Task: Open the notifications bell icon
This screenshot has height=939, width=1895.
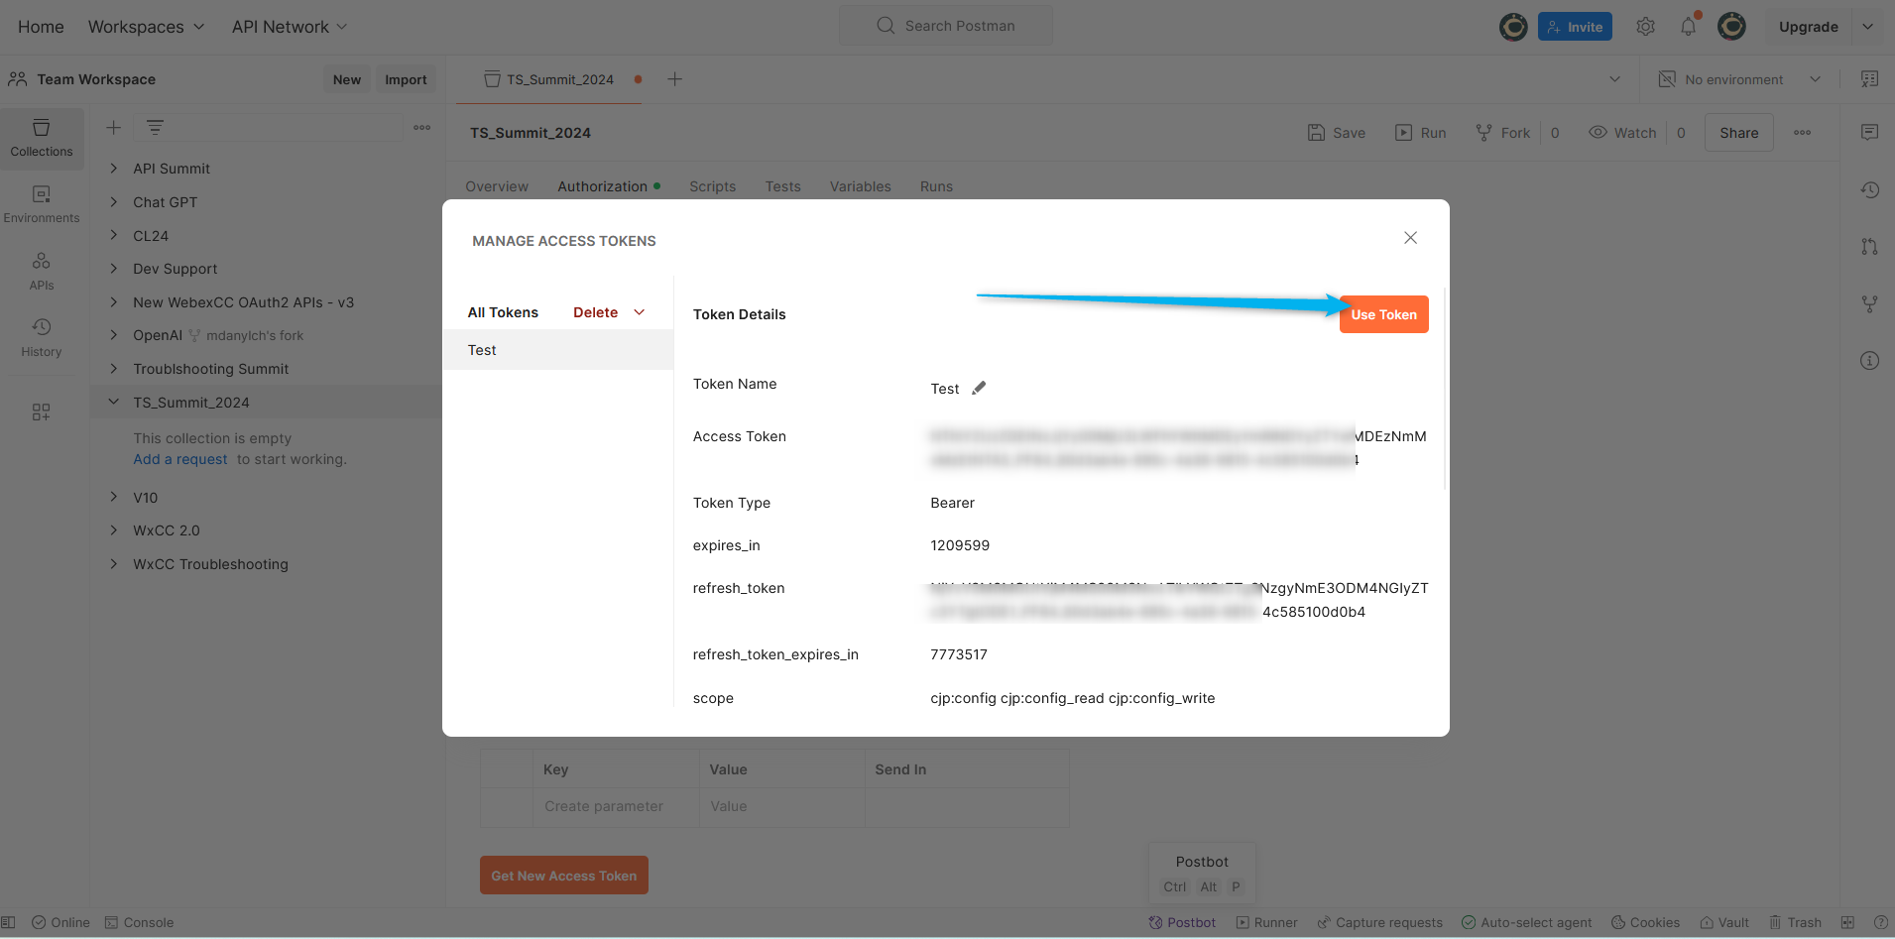Action: 1689,27
